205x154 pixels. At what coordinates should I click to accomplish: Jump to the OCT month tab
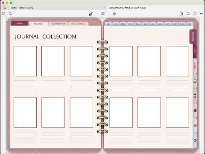pos(175,24)
